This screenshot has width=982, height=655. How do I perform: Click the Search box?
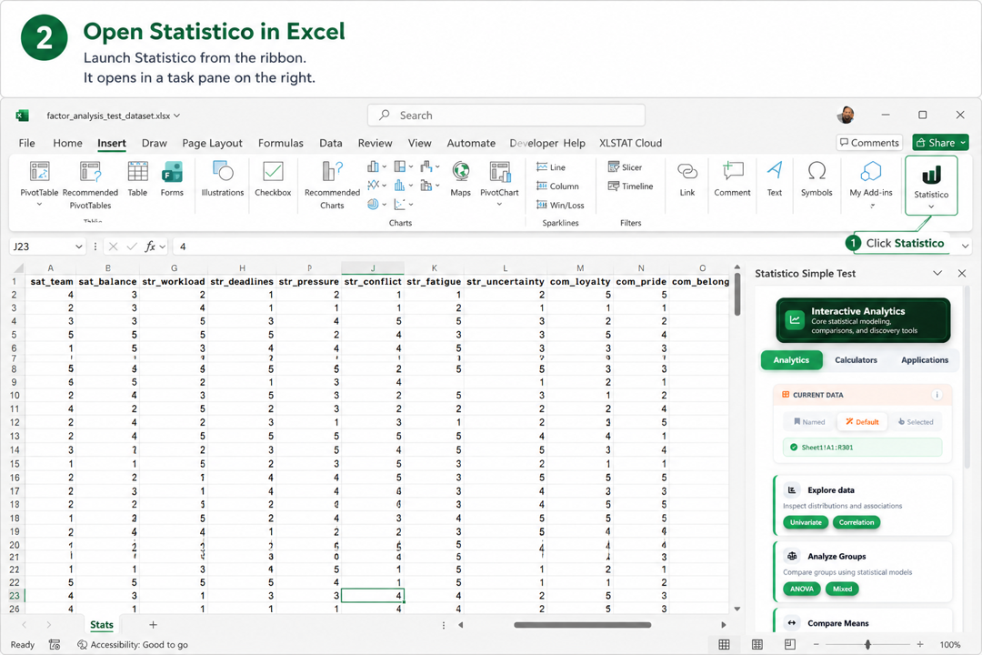[506, 116]
